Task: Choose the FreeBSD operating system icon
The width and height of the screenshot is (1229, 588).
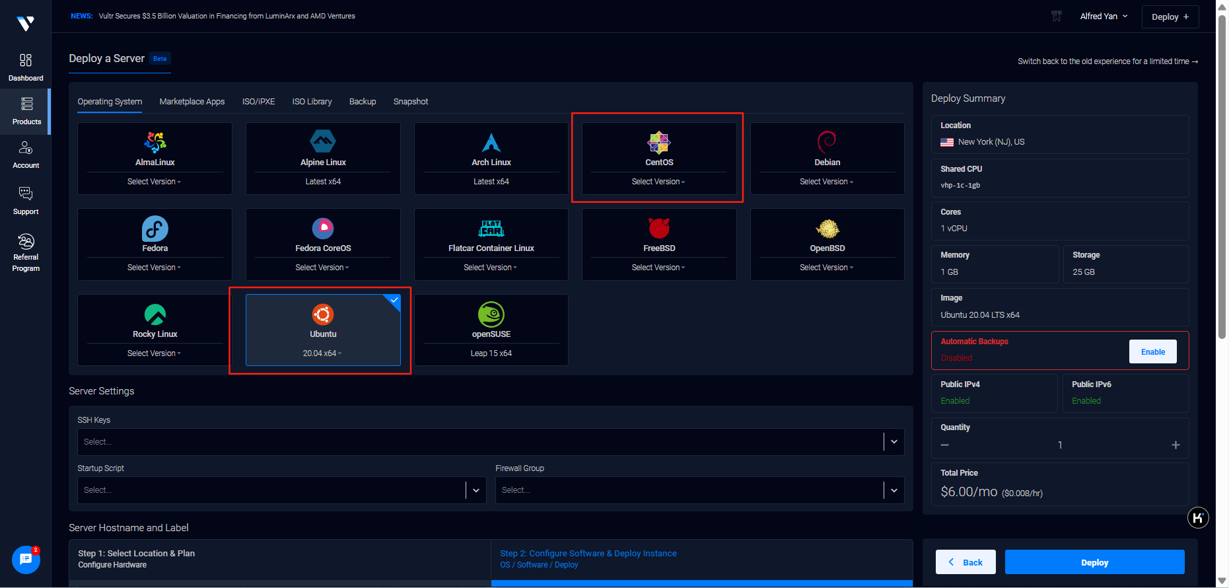Action: point(658,229)
